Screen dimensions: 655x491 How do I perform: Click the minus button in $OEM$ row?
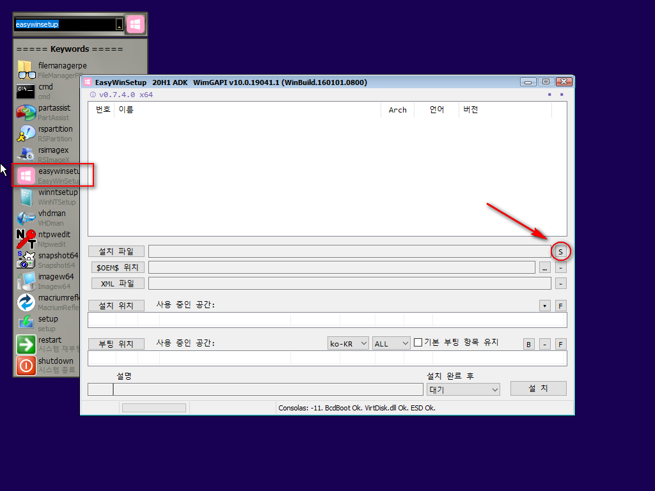click(560, 268)
